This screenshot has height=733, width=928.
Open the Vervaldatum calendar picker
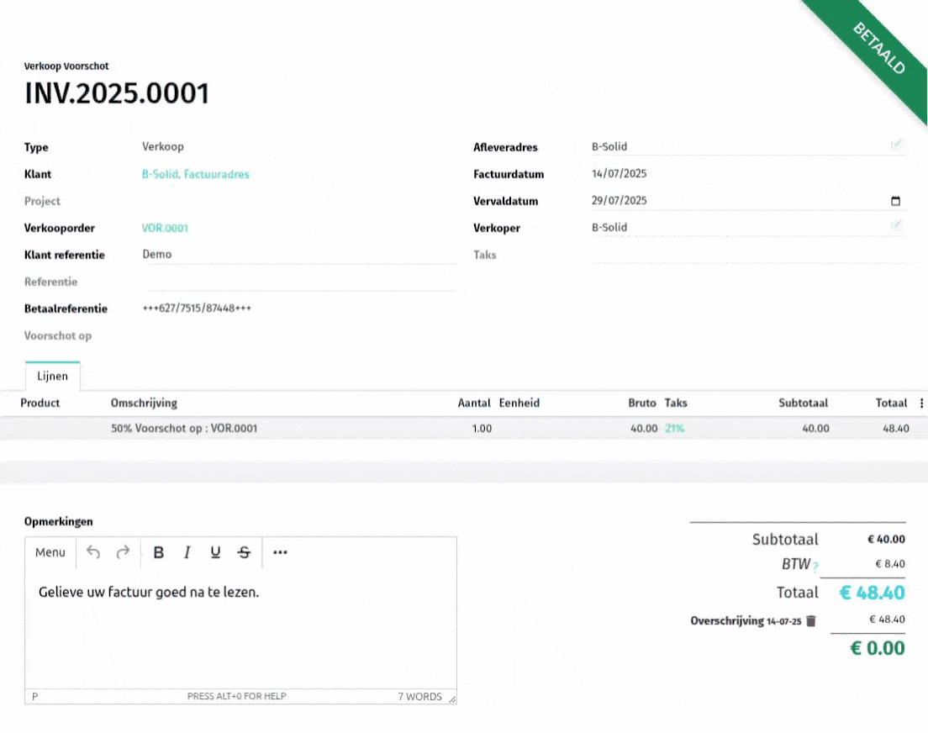[x=895, y=201]
